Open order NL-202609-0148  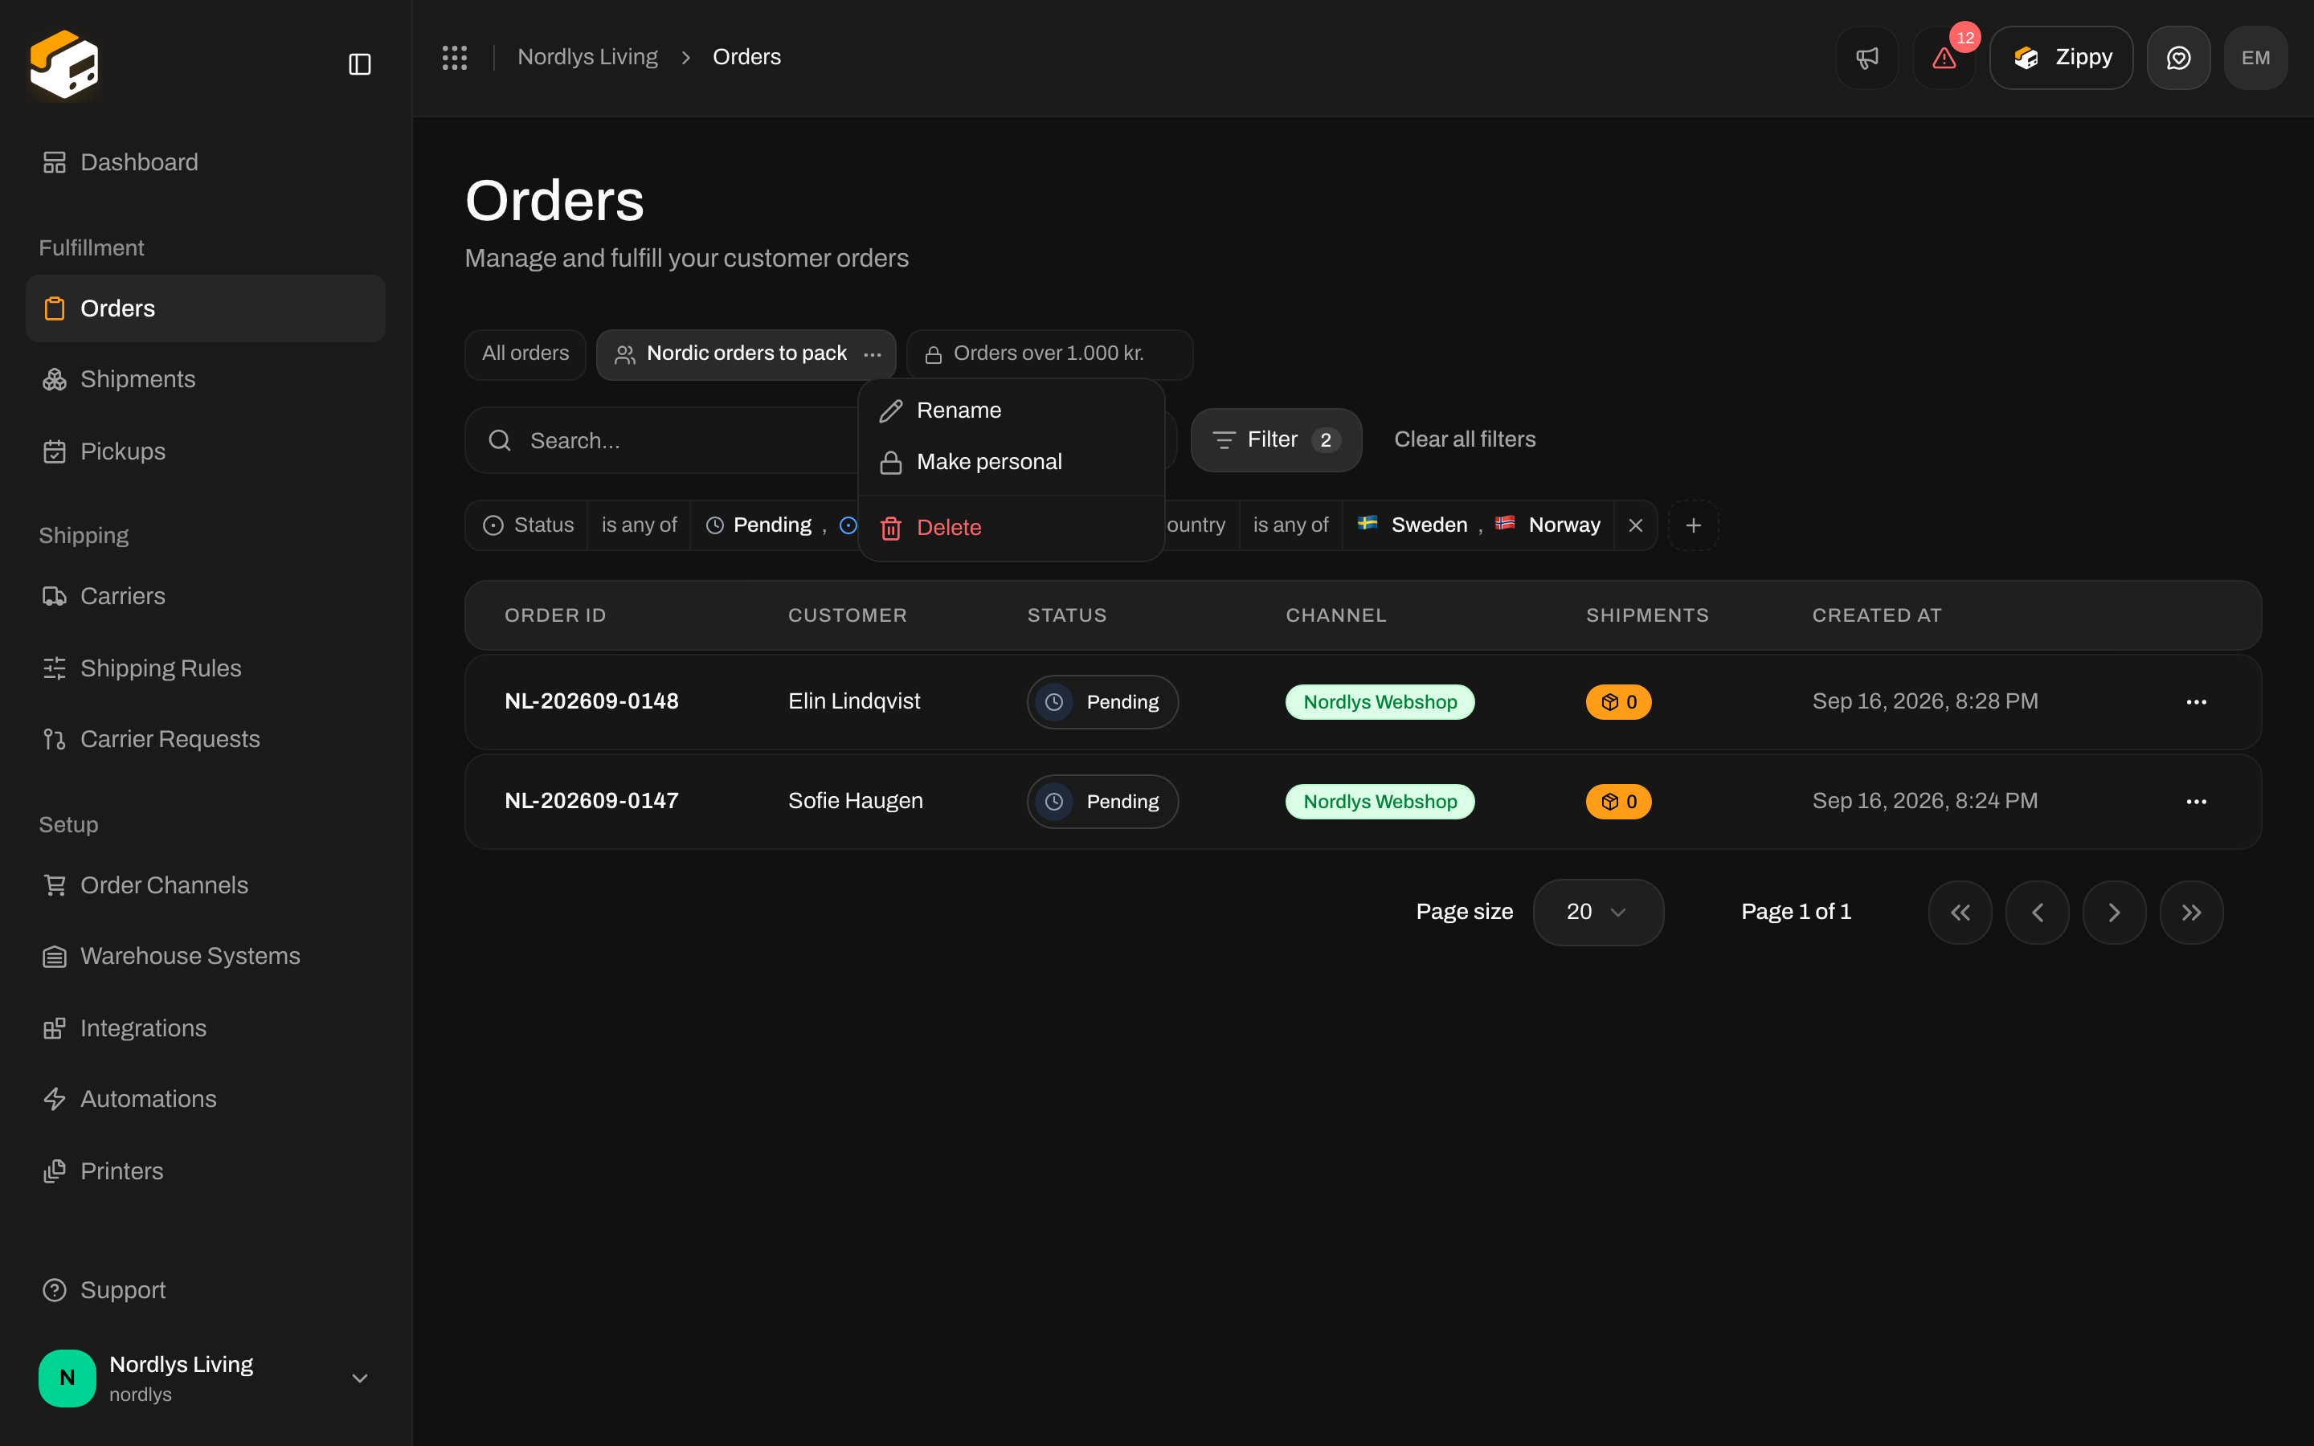click(591, 701)
